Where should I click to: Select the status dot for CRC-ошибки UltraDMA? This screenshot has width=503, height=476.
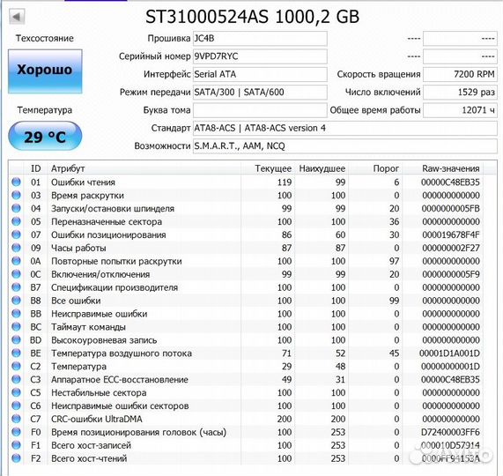pyautogui.click(x=16, y=419)
